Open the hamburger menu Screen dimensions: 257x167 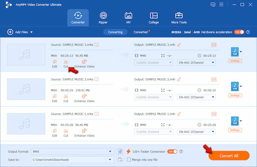tap(221, 4)
